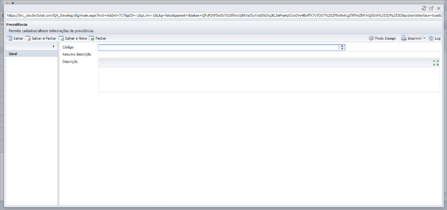This screenshot has height=210, width=447.
Task: Click the Salvar toolbar button
Action: tap(15, 38)
